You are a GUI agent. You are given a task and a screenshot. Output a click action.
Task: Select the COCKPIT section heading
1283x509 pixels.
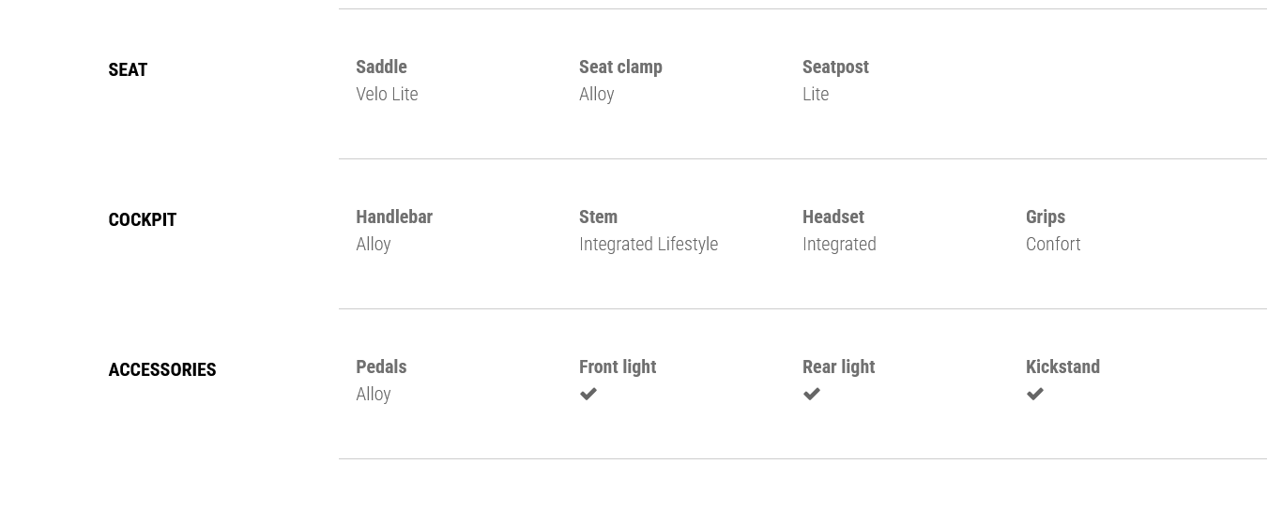[x=143, y=220]
